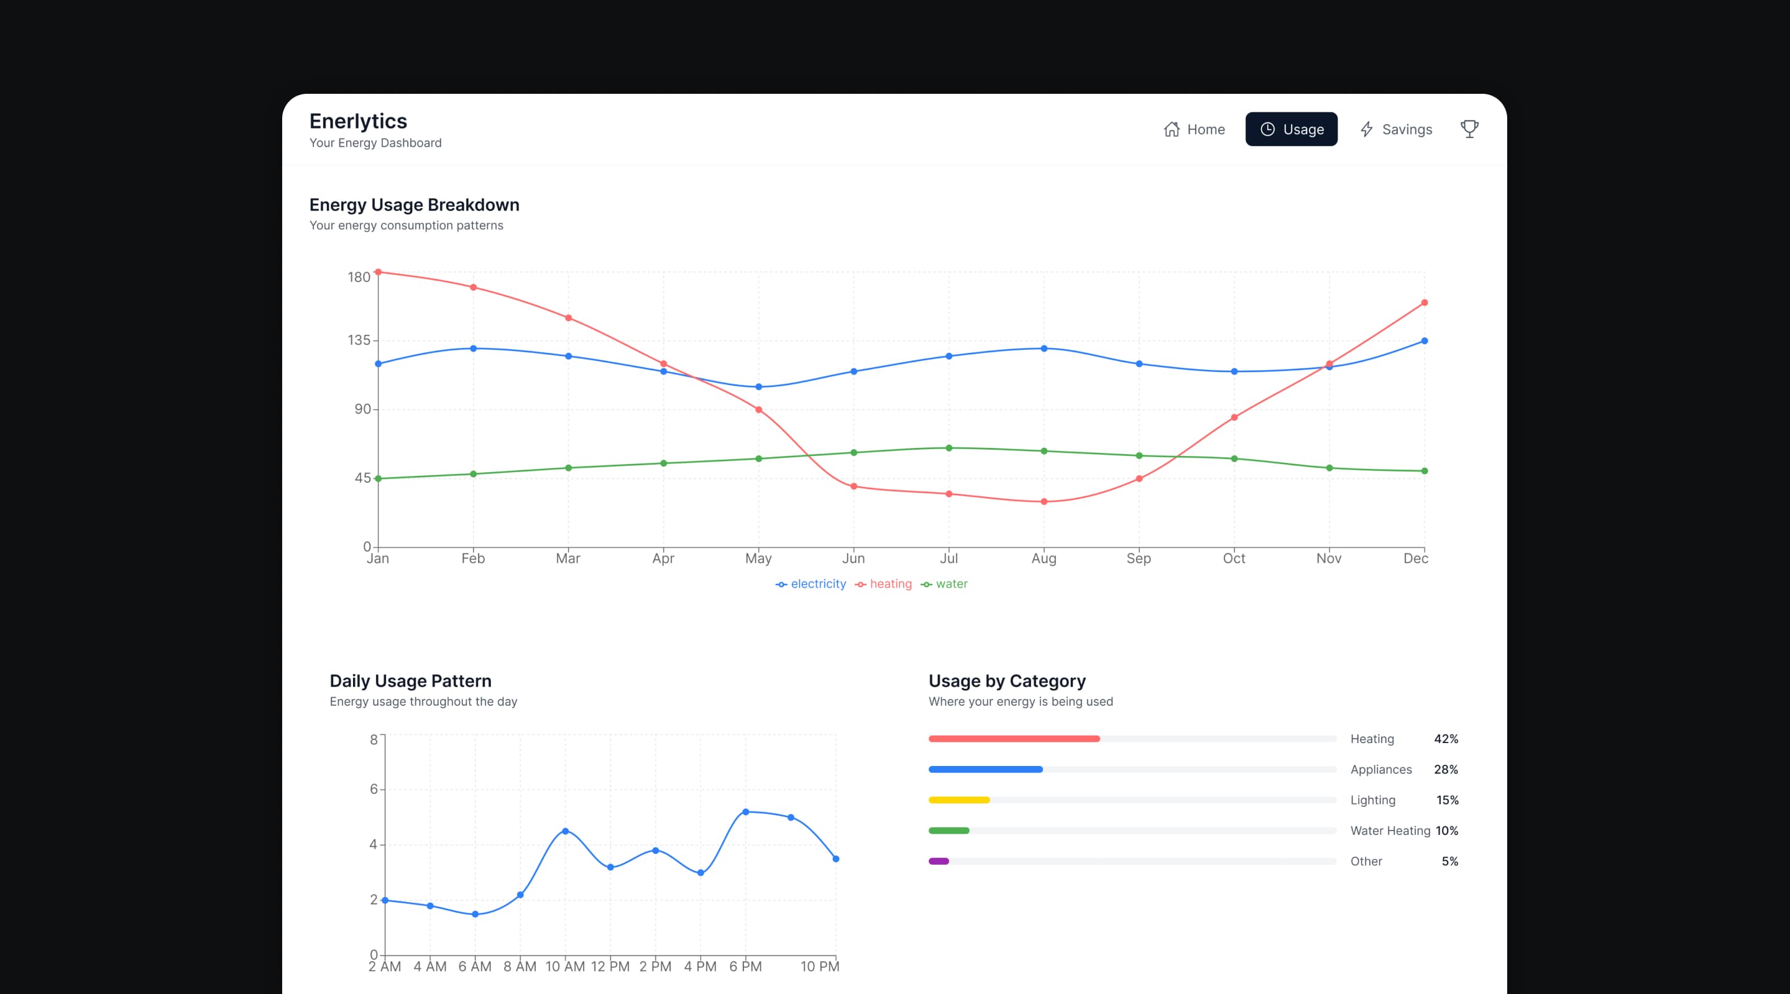Click the Enerlytics logo title
The width and height of the screenshot is (1790, 994).
coord(358,121)
